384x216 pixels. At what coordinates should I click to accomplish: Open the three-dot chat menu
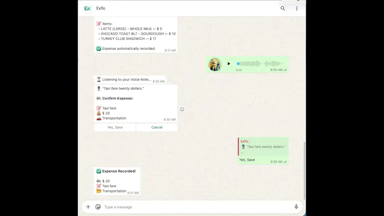[297, 8]
